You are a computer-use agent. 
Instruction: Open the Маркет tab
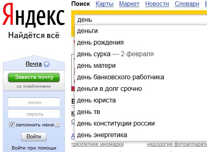pyautogui.click(x=129, y=4)
